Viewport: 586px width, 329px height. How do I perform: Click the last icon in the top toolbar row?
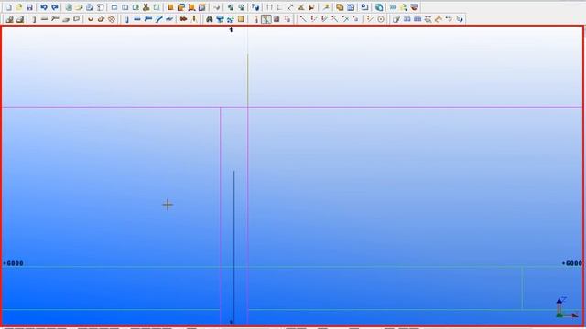414,7
